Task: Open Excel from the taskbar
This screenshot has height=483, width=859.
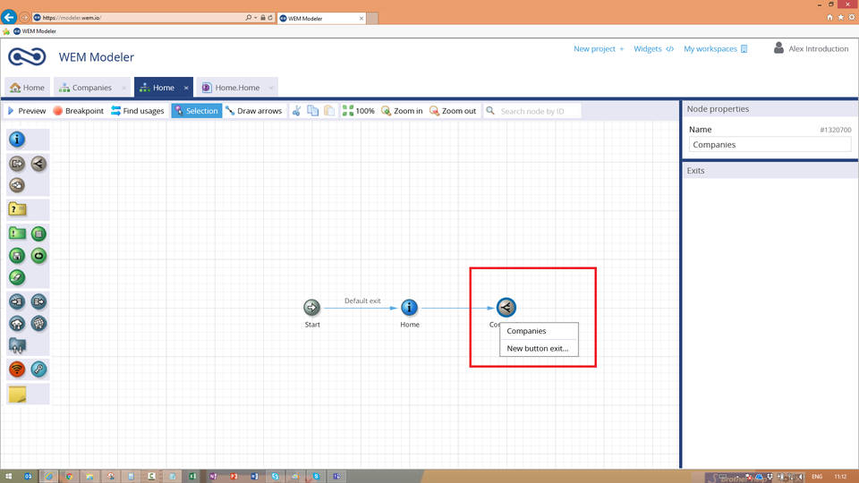Action: tap(192, 477)
